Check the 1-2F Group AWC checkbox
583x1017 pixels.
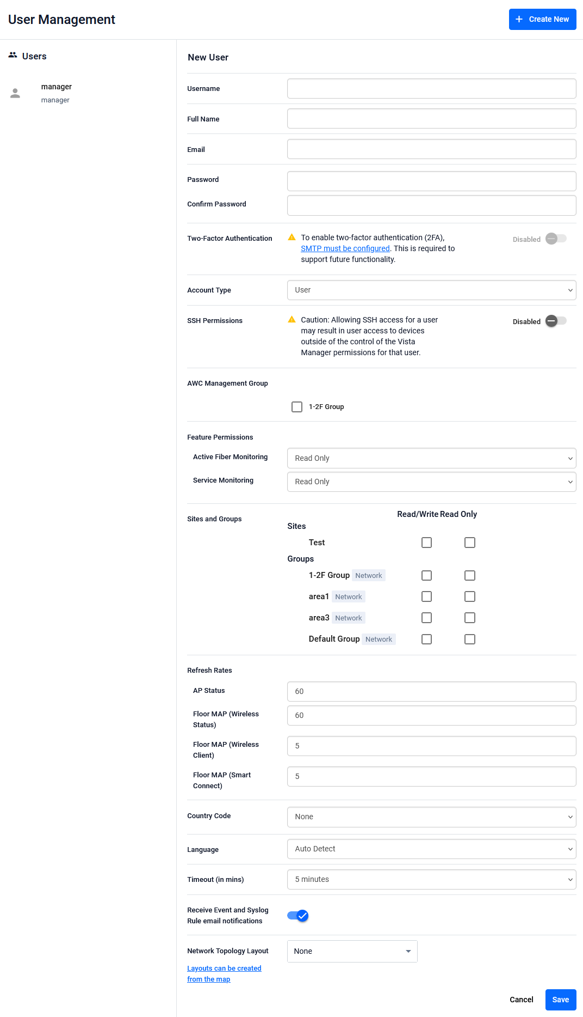click(297, 407)
